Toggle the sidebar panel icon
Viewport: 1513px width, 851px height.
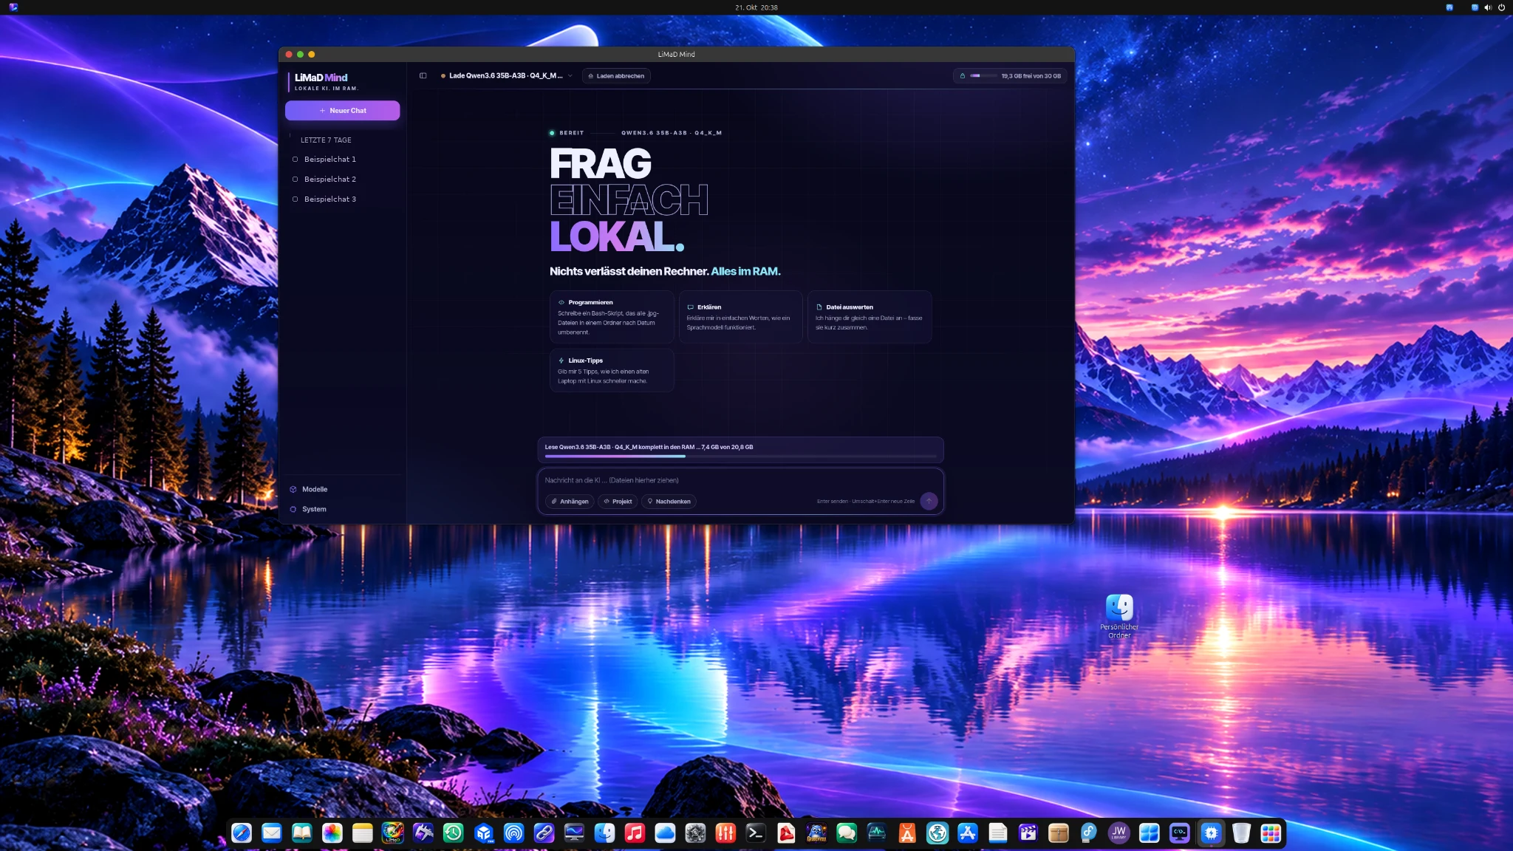423,75
